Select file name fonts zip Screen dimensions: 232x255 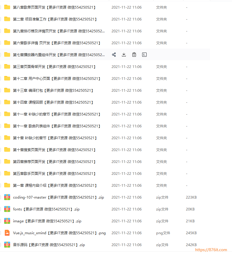[x=46, y=209]
